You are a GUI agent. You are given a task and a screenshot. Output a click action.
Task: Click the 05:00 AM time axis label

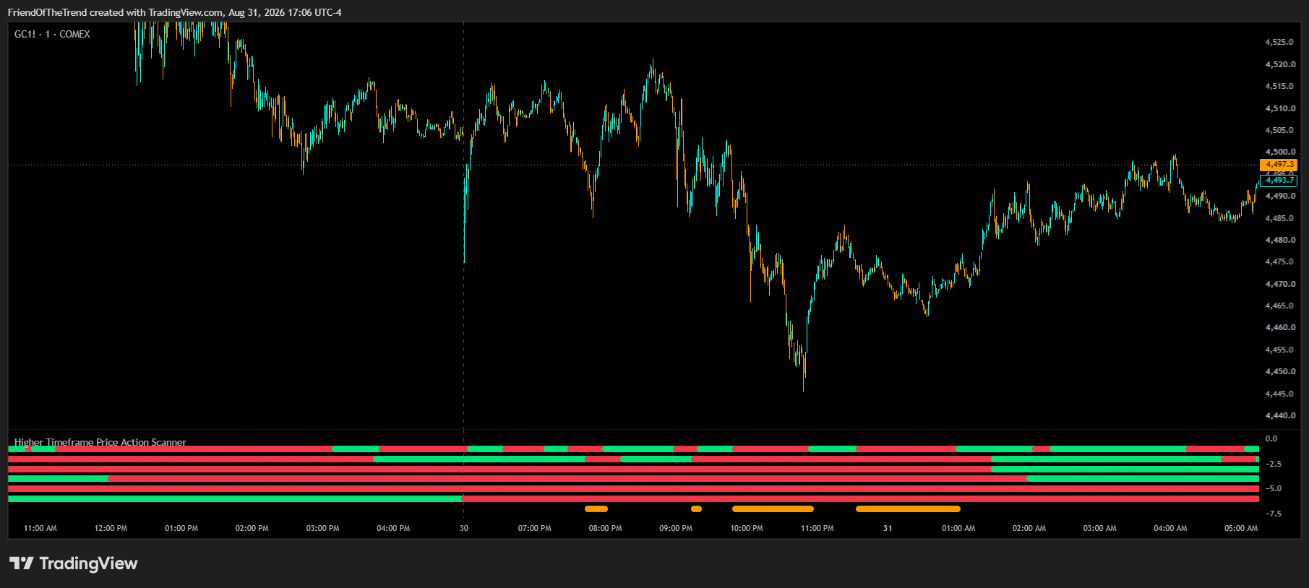pyautogui.click(x=1241, y=528)
